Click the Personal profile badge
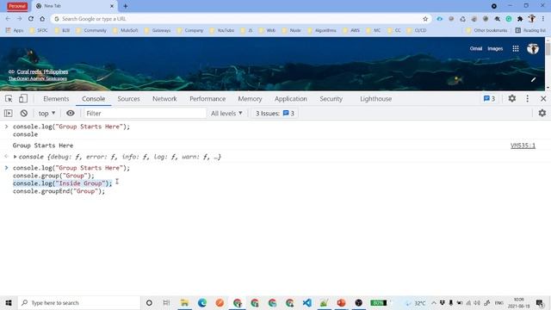The image size is (551, 310). (17, 6)
